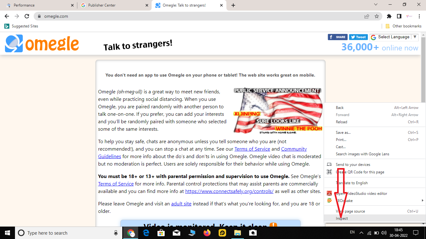Open connectsafely.org controls link

point(229,191)
